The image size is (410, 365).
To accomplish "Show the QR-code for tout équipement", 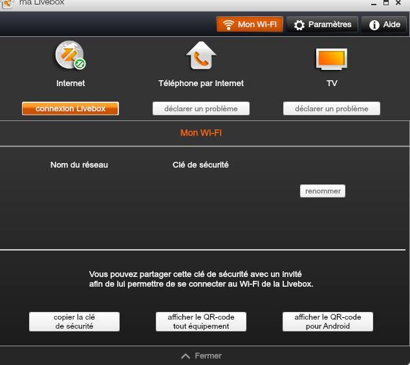I will click(x=201, y=322).
